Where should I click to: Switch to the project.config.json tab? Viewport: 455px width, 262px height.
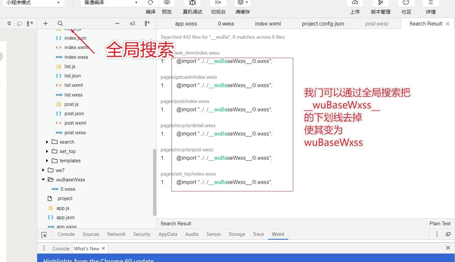tap(323, 24)
